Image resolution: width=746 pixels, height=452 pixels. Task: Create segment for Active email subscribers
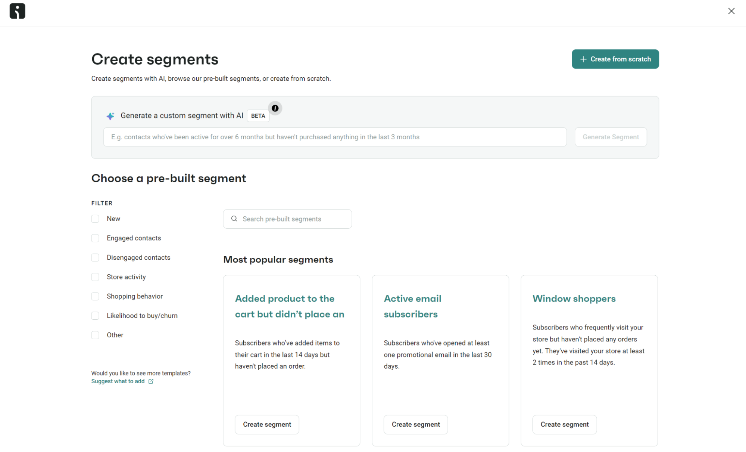click(415, 425)
